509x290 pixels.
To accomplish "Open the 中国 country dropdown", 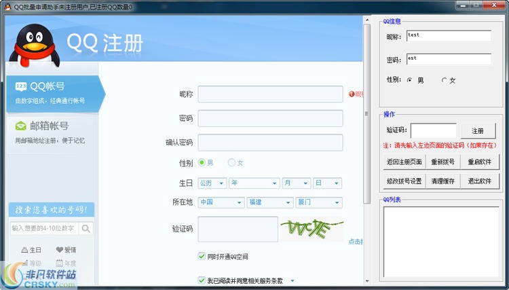I will tap(221, 202).
